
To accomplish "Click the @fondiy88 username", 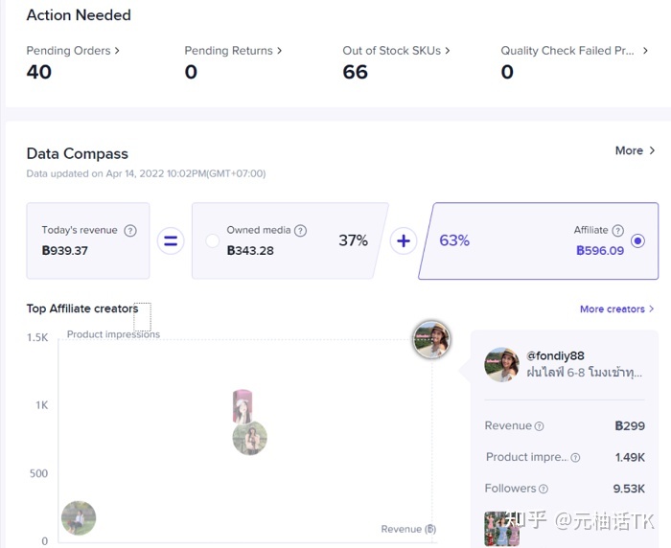I will tap(555, 356).
